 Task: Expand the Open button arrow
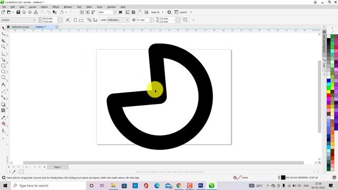pos(13,12)
